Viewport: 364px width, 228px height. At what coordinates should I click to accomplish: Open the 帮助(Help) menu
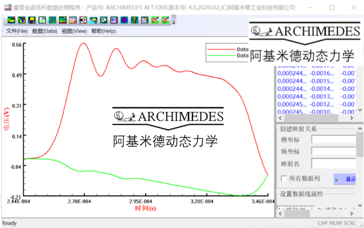[x=103, y=31]
